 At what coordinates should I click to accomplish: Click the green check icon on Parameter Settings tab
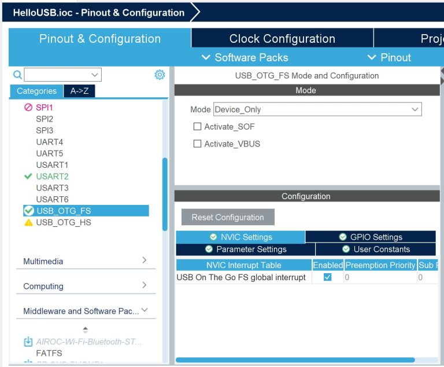click(209, 249)
